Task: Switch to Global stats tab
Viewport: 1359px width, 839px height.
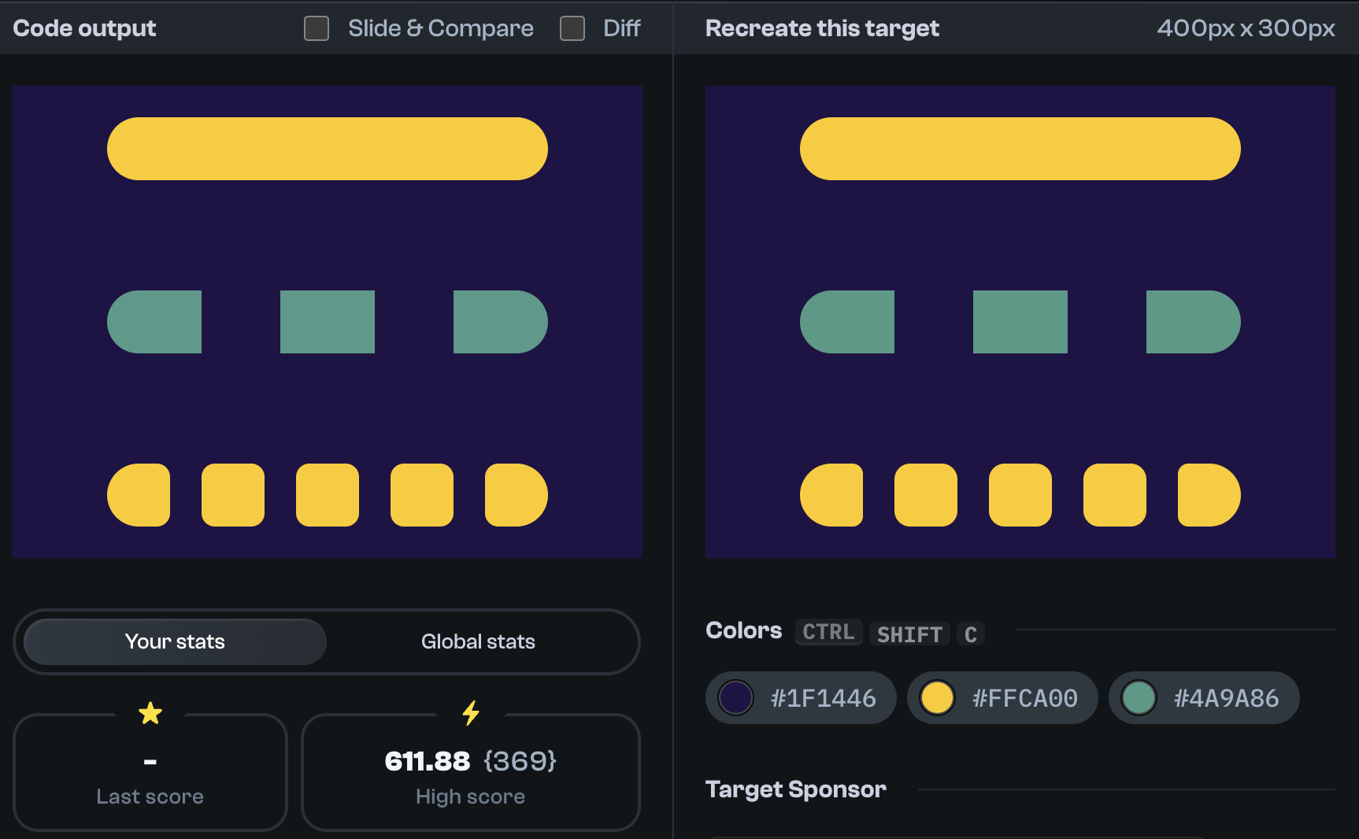Action: click(x=478, y=641)
